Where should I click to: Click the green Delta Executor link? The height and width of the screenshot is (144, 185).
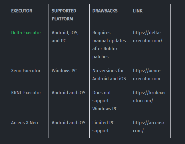[x=26, y=33]
